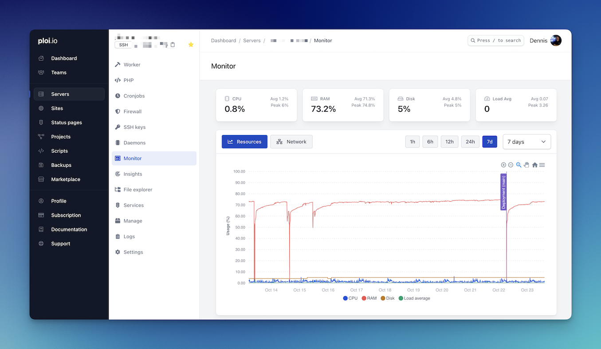Toggle RAM series in chart legend

[369, 298]
